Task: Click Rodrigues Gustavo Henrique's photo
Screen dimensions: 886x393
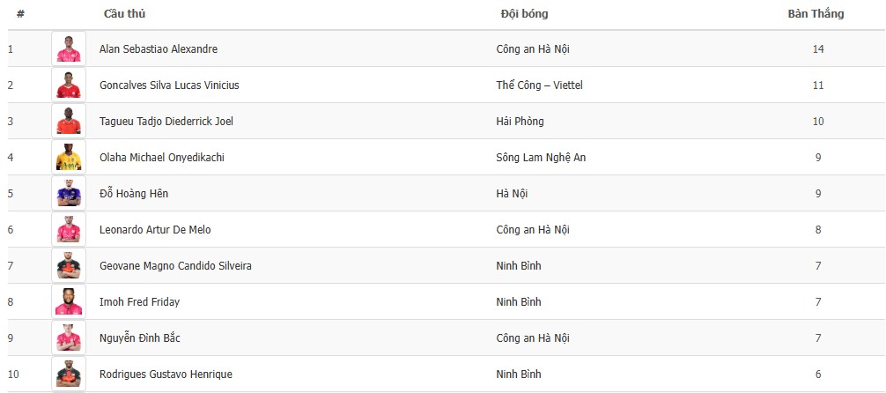Action: click(68, 374)
